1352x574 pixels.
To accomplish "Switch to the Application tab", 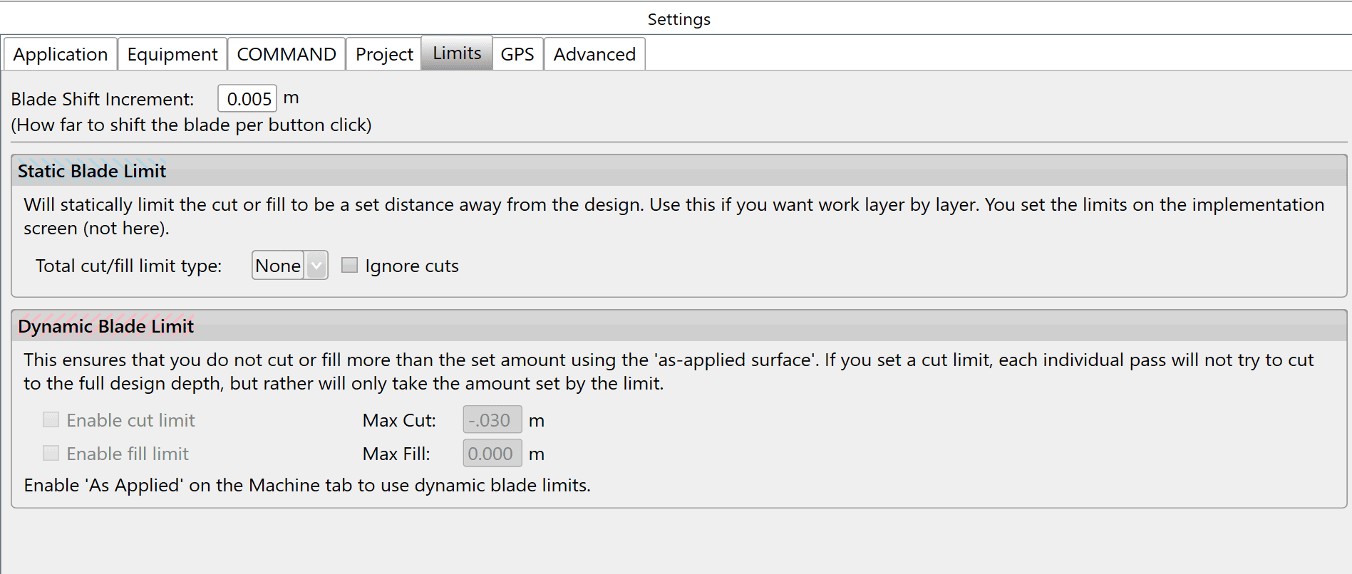I will (x=61, y=54).
